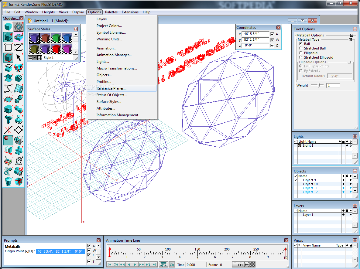Click the Time input field
The image size is (360, 269).
(196, 265)
